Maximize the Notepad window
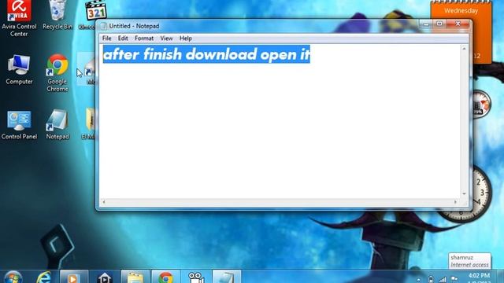 tap(439, 24)
